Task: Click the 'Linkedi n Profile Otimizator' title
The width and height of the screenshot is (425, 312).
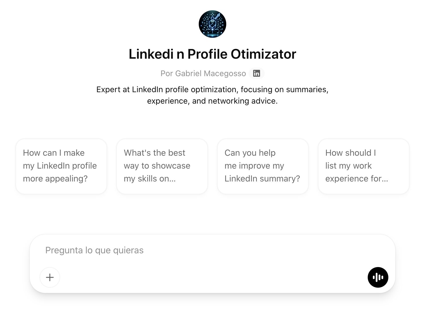Action: click(x=212, y=54)
